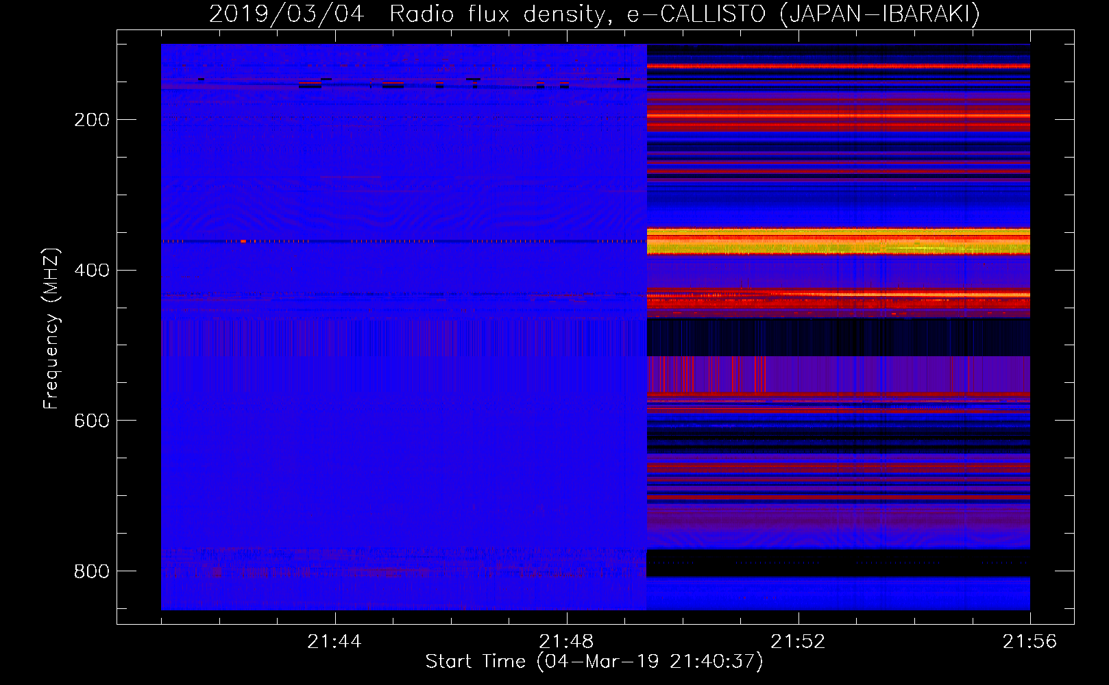Image resolution: width=1109 pixels, height=685 pixels.
Task: Click the black band near 800 MHz on the right
Action: (838, 563)
